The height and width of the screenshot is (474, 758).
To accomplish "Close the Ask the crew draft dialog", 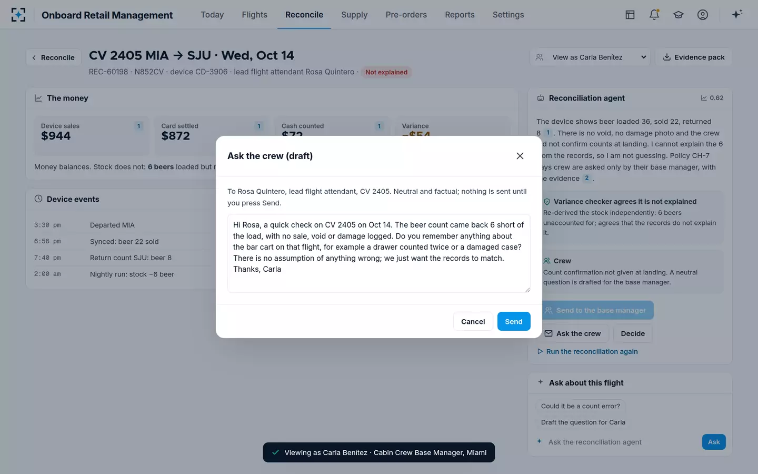I will [x=520, y=156].
